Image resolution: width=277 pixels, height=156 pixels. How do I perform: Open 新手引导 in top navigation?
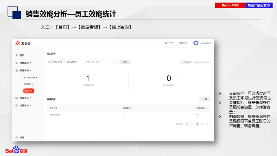[169, 43]
